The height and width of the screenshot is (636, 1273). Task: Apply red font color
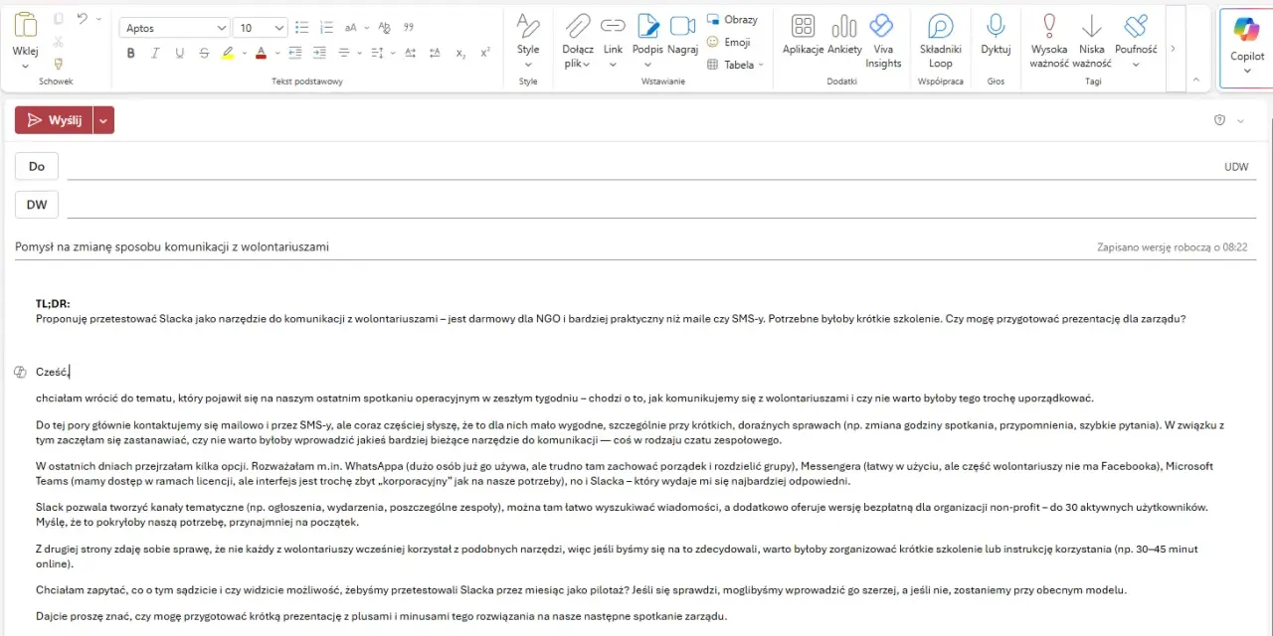[261, 53]
